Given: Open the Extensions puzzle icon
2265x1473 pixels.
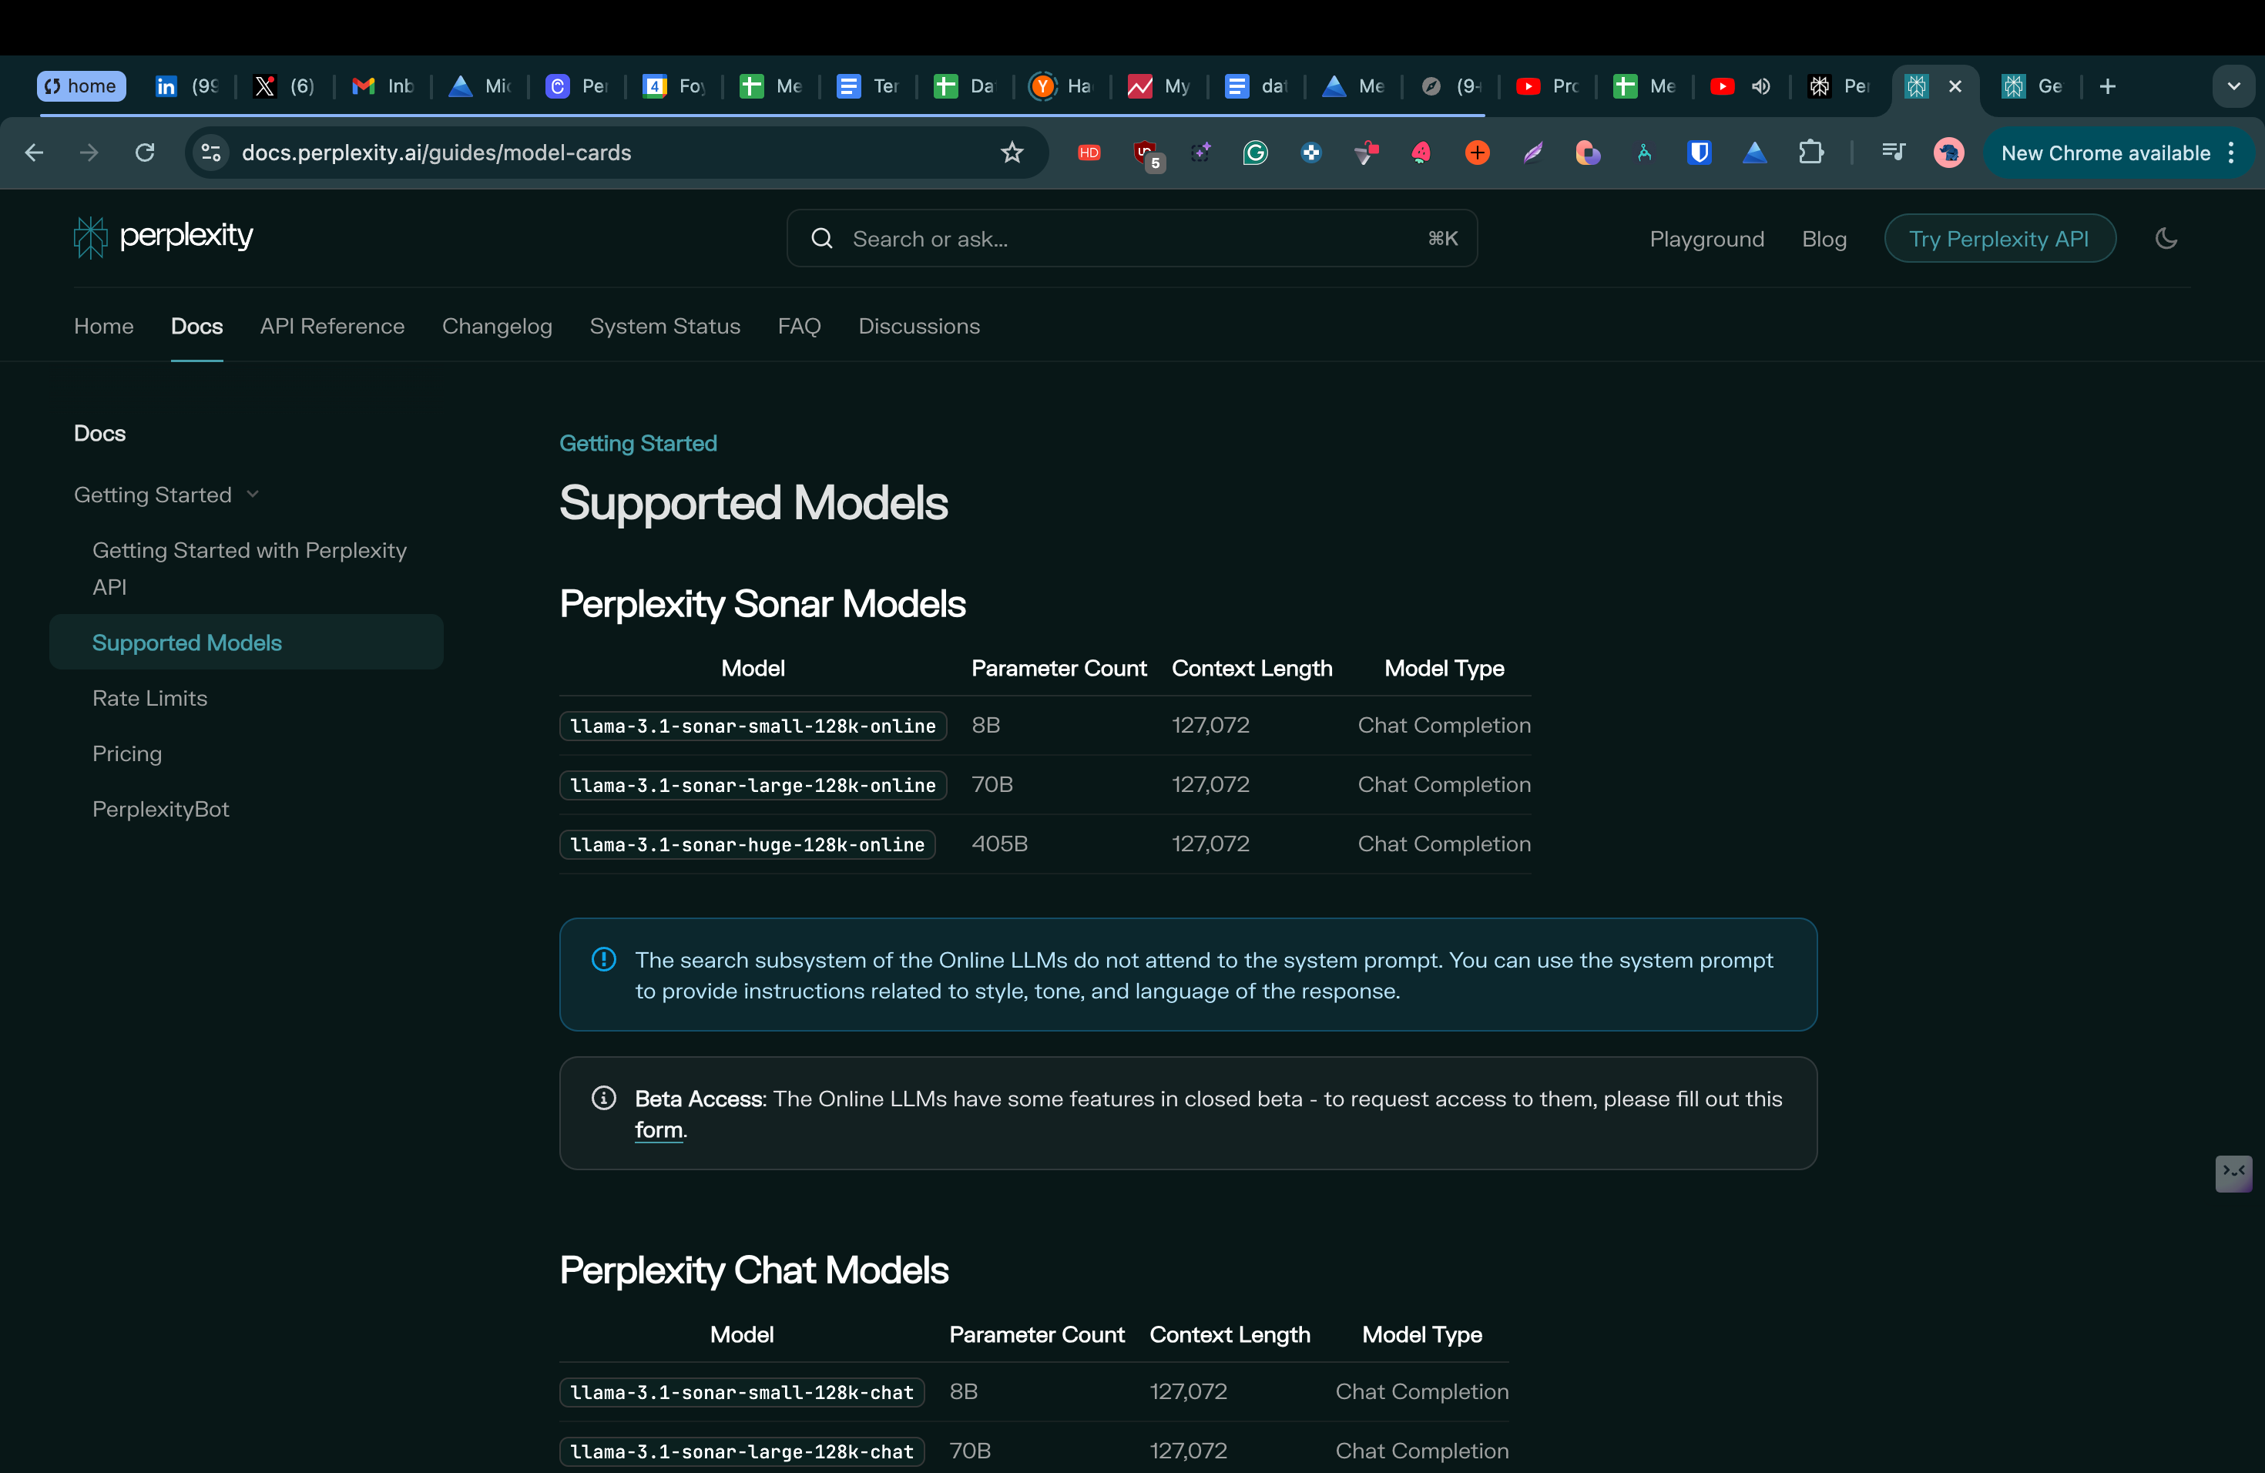Looking at the screenshot, I should [x=1811, y=153].
